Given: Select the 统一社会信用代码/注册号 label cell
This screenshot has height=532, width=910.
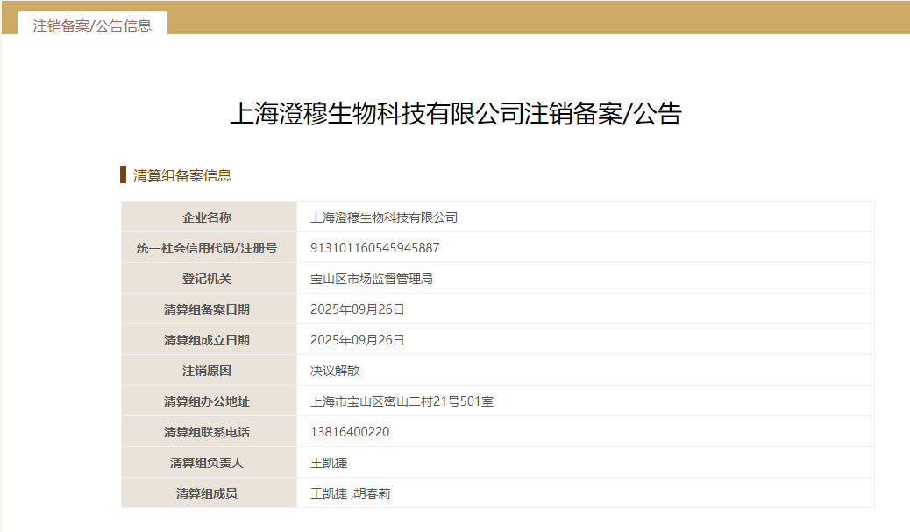Looking at the screenshot, I should [x=207, y=248].
